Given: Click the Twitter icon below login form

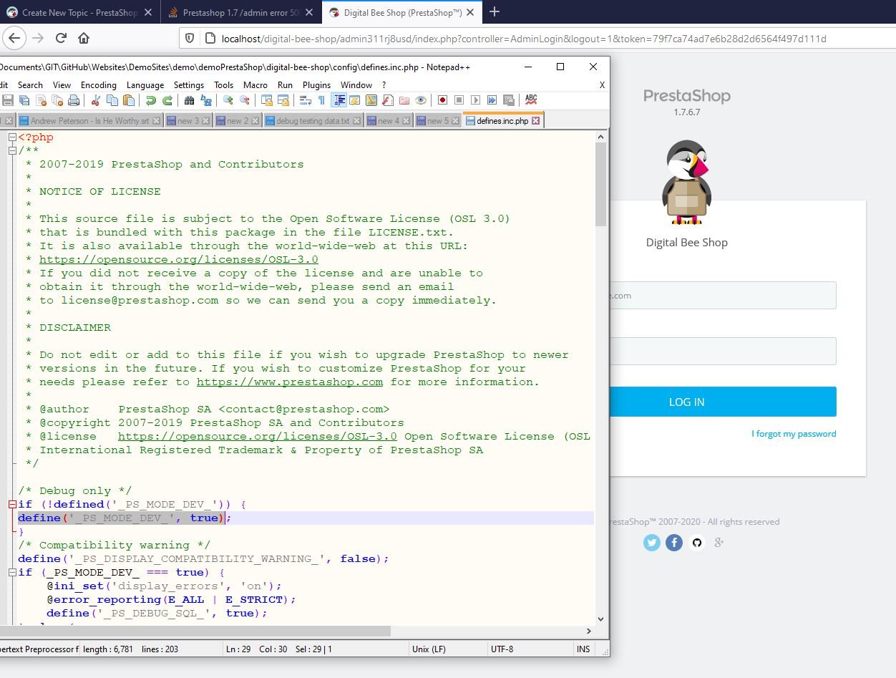Looking at the screenshot, I should [651, 543].
